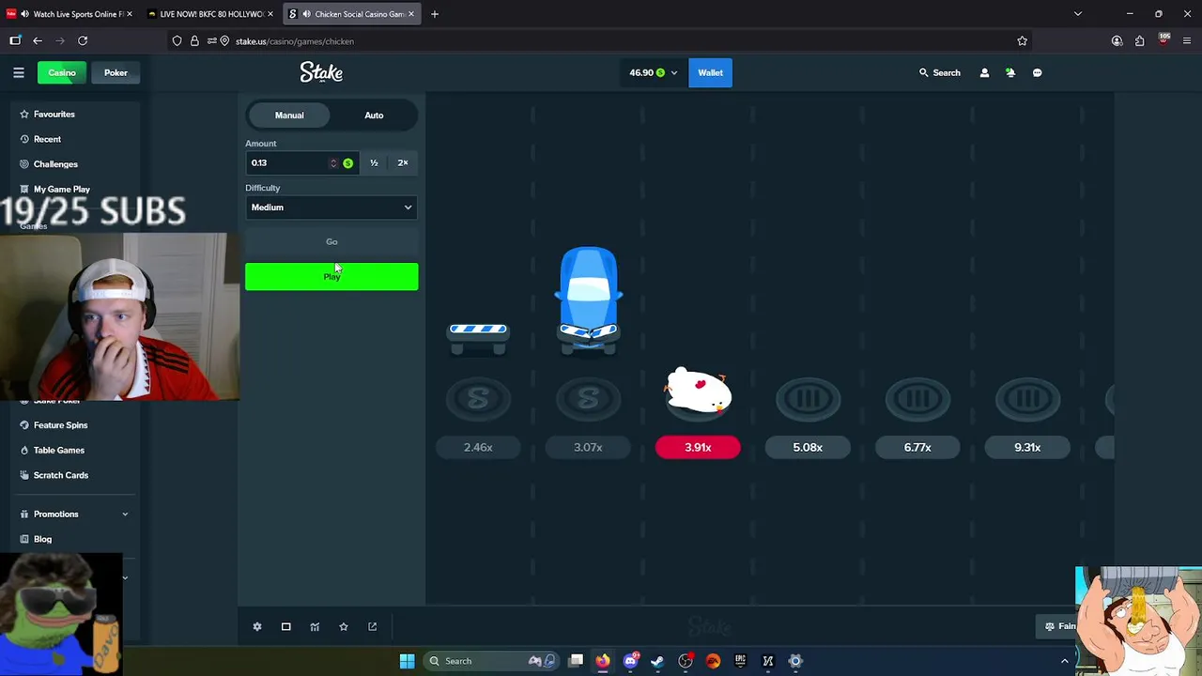Screen dimensions: 1202x676
Task: Open the user profile icon
Action: click(984, 72)
